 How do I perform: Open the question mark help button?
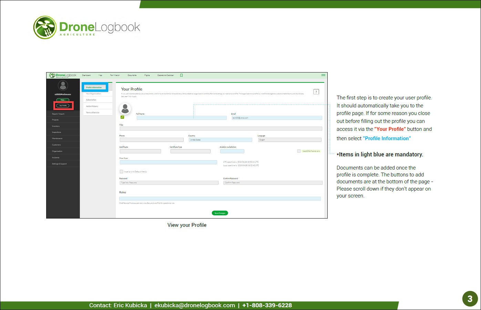pyautogui.click(x=316, y=92)
